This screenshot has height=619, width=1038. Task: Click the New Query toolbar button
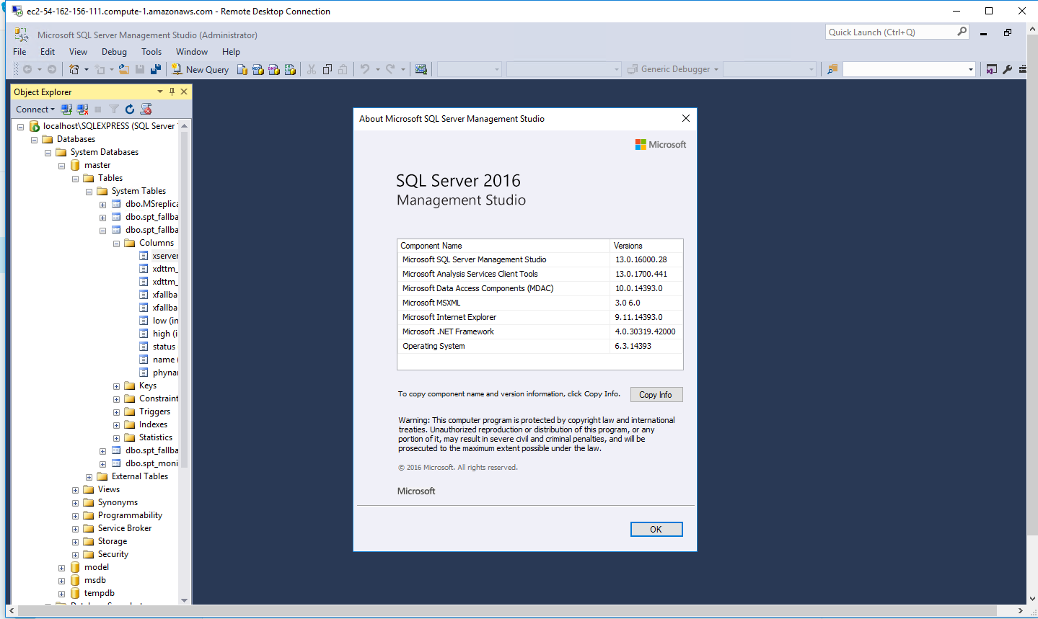(200, 70)
